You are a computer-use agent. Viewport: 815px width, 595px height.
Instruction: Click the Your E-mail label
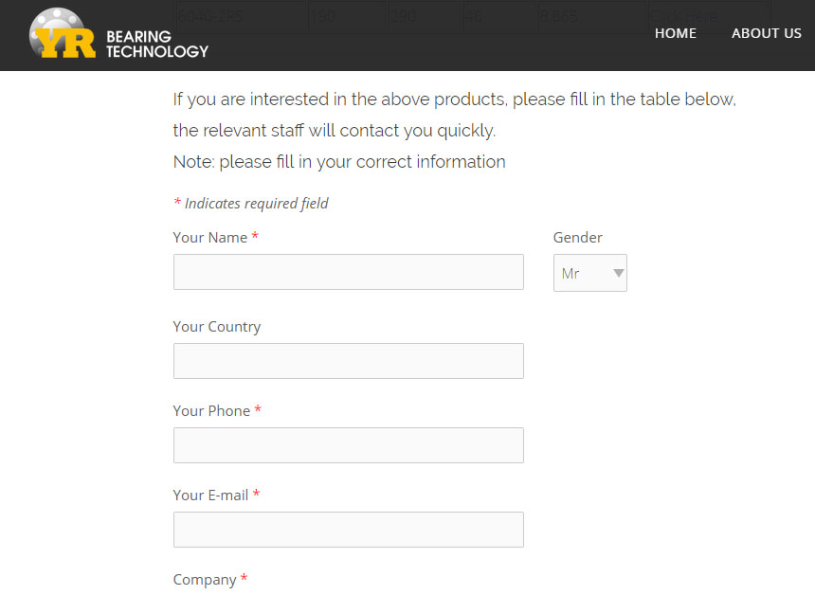(x=210, y=496)
